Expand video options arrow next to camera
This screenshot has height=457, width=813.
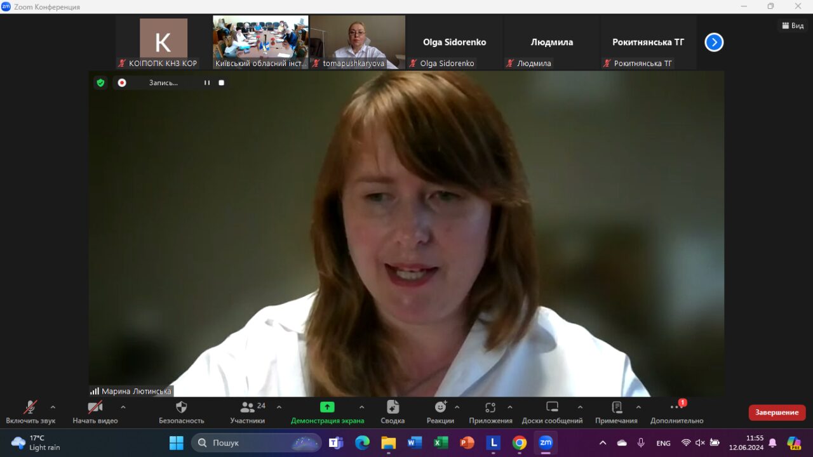click(x=123, y=407)
